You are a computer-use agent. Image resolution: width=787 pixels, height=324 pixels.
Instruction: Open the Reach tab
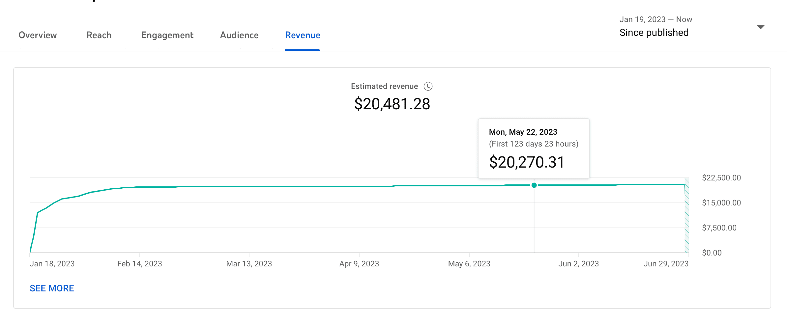[x=99, y=35]
